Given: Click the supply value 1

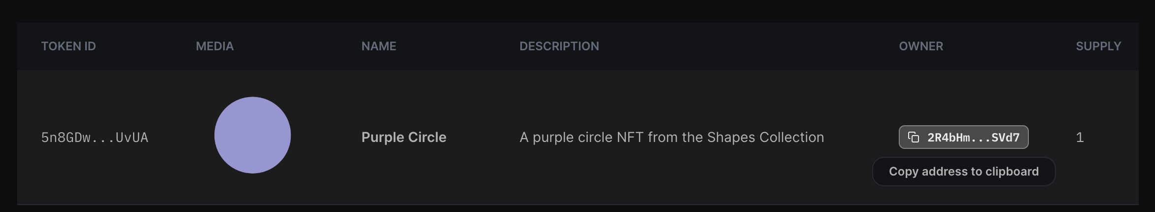Looking at the screenshot, I should 1080,137.
